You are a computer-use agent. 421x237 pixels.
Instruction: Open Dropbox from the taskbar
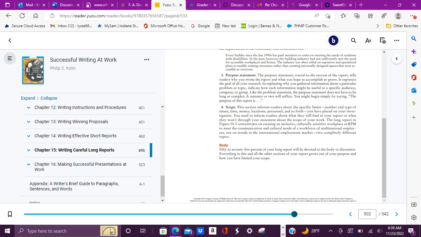(200, 231)
